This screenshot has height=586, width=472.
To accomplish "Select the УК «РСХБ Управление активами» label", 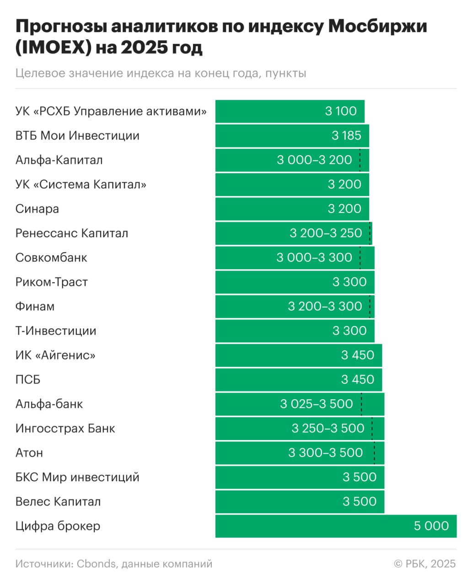I will pyautogui.click(x=111, y=111).
